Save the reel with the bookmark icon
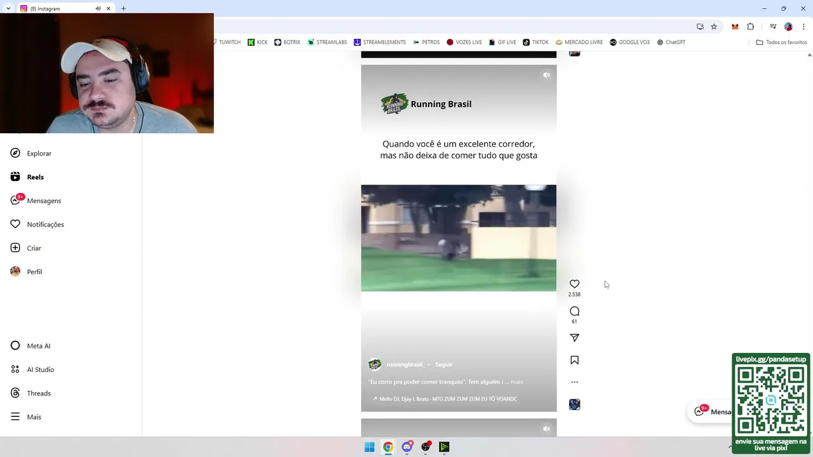This screenshot has height=457, width=813. coord(574,360)
